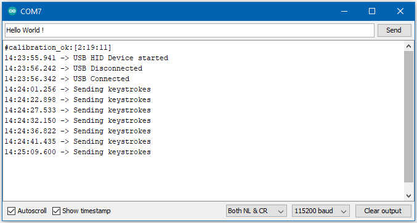The height and width of the screenshot is (223, 417).
Task: Close the COM7 serial monitor window
Action: pos(400,11)
